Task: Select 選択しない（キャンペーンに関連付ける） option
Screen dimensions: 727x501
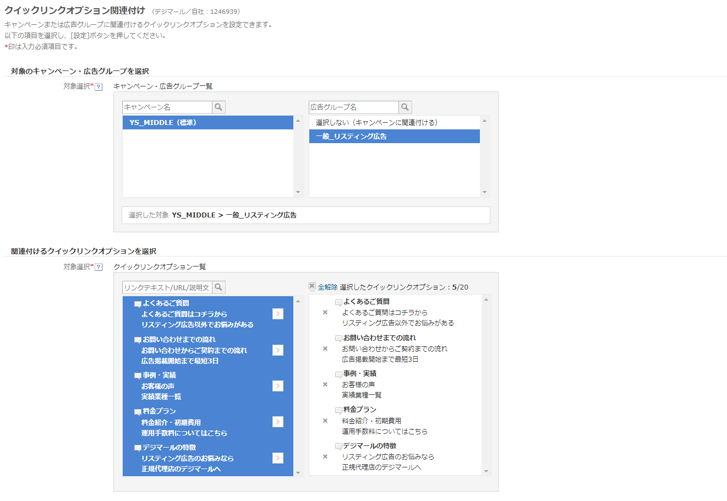Action: tap(395, 123)
